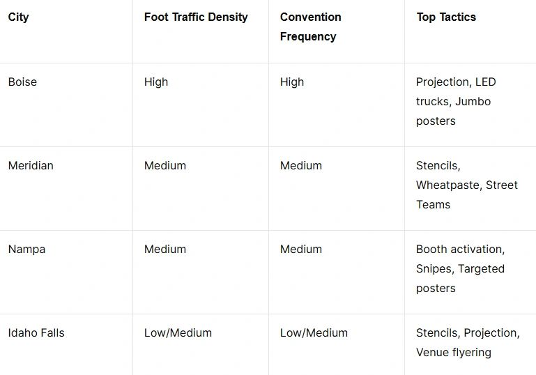Viewport: 536px width, 375px height.
Task: Click Idaho Falls' Foot Traffic Density cell
Action: (178, 333)
